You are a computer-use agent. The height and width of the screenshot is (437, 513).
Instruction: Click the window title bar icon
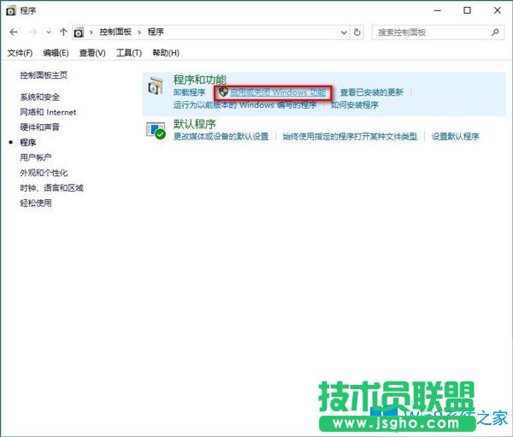tap(11, 11)
